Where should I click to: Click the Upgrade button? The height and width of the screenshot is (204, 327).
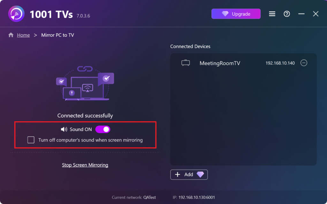pos(236,14)
